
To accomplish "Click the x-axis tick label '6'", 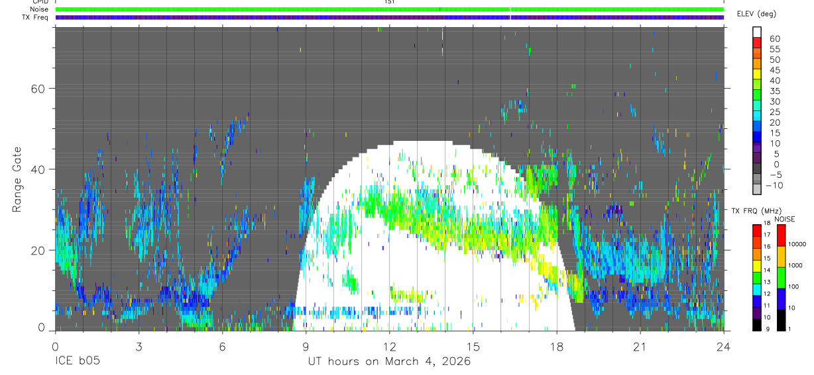I will 222,347.
